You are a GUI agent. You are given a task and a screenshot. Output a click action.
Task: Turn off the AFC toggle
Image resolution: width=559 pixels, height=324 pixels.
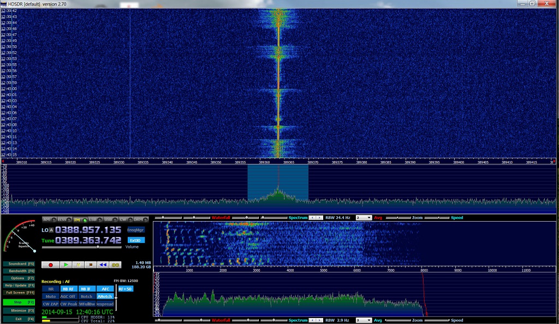coord(105,289)
